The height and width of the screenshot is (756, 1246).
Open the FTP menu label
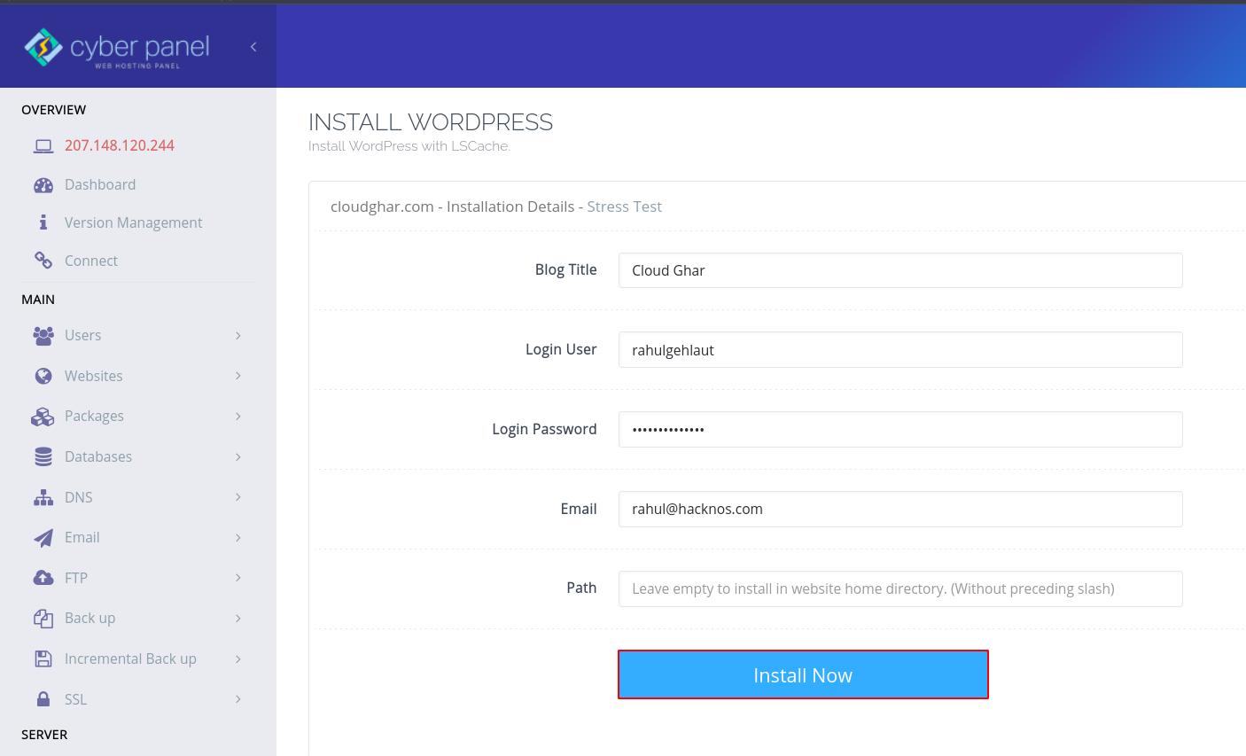coord(76,578)
